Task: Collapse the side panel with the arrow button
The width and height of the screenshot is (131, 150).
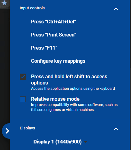Action: click(x=7, y=131)
